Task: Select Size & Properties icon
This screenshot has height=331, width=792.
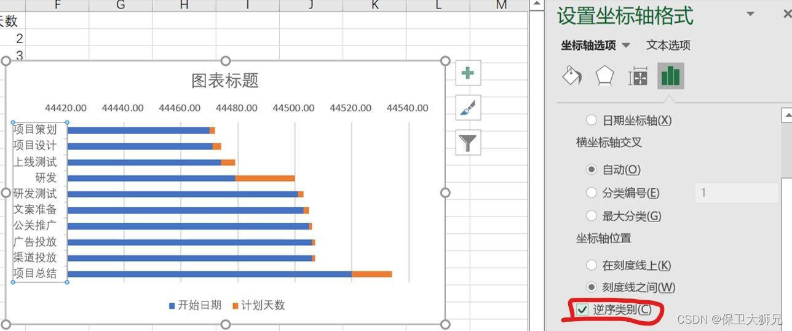Action: pyautogui.click(x=638, y=76)
